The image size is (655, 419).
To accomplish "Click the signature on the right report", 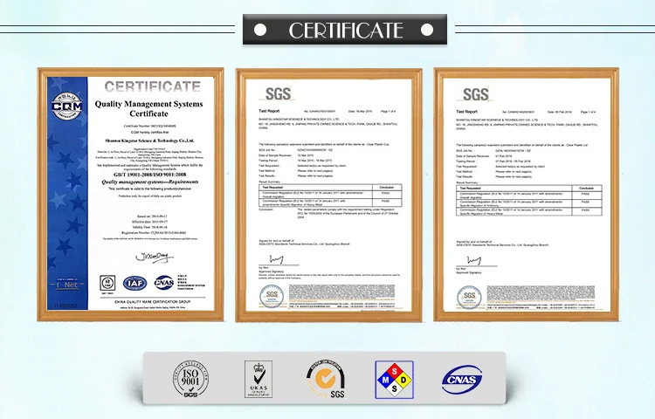I will click(473, 261).
